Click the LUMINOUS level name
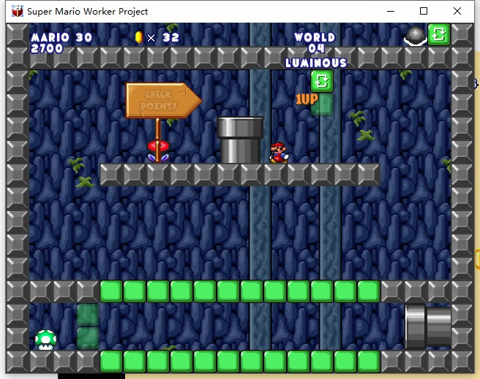Image resolution: width=480 pixels, height=379 pixels. [316, 63]
